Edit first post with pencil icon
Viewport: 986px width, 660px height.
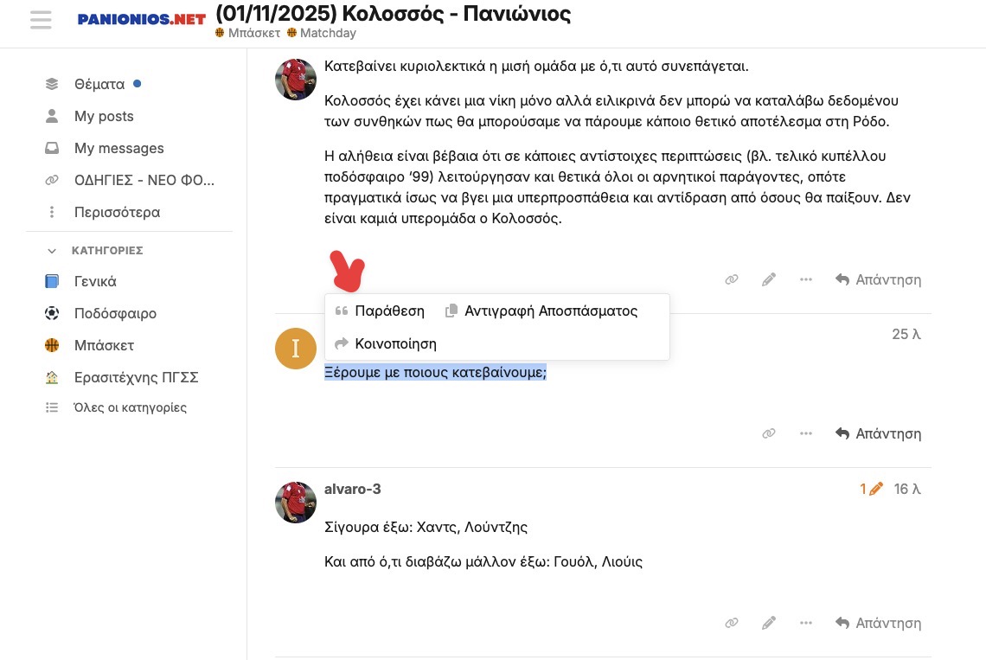[x=768, y=279]
